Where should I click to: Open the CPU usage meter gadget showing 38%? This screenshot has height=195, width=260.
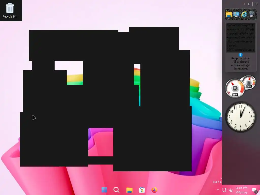[235, 88]
